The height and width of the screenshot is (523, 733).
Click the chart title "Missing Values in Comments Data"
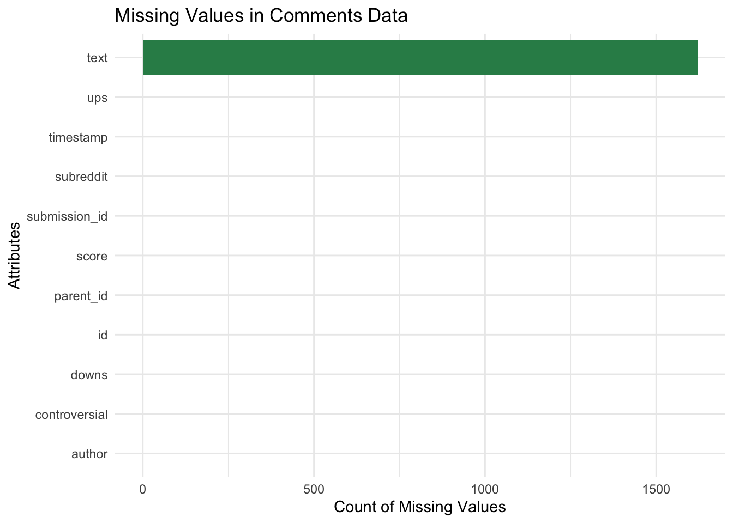[261, 16]
